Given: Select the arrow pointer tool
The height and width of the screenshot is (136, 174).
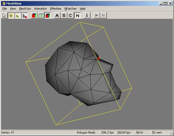Looking at the screenshot, I should coord(4,15).
